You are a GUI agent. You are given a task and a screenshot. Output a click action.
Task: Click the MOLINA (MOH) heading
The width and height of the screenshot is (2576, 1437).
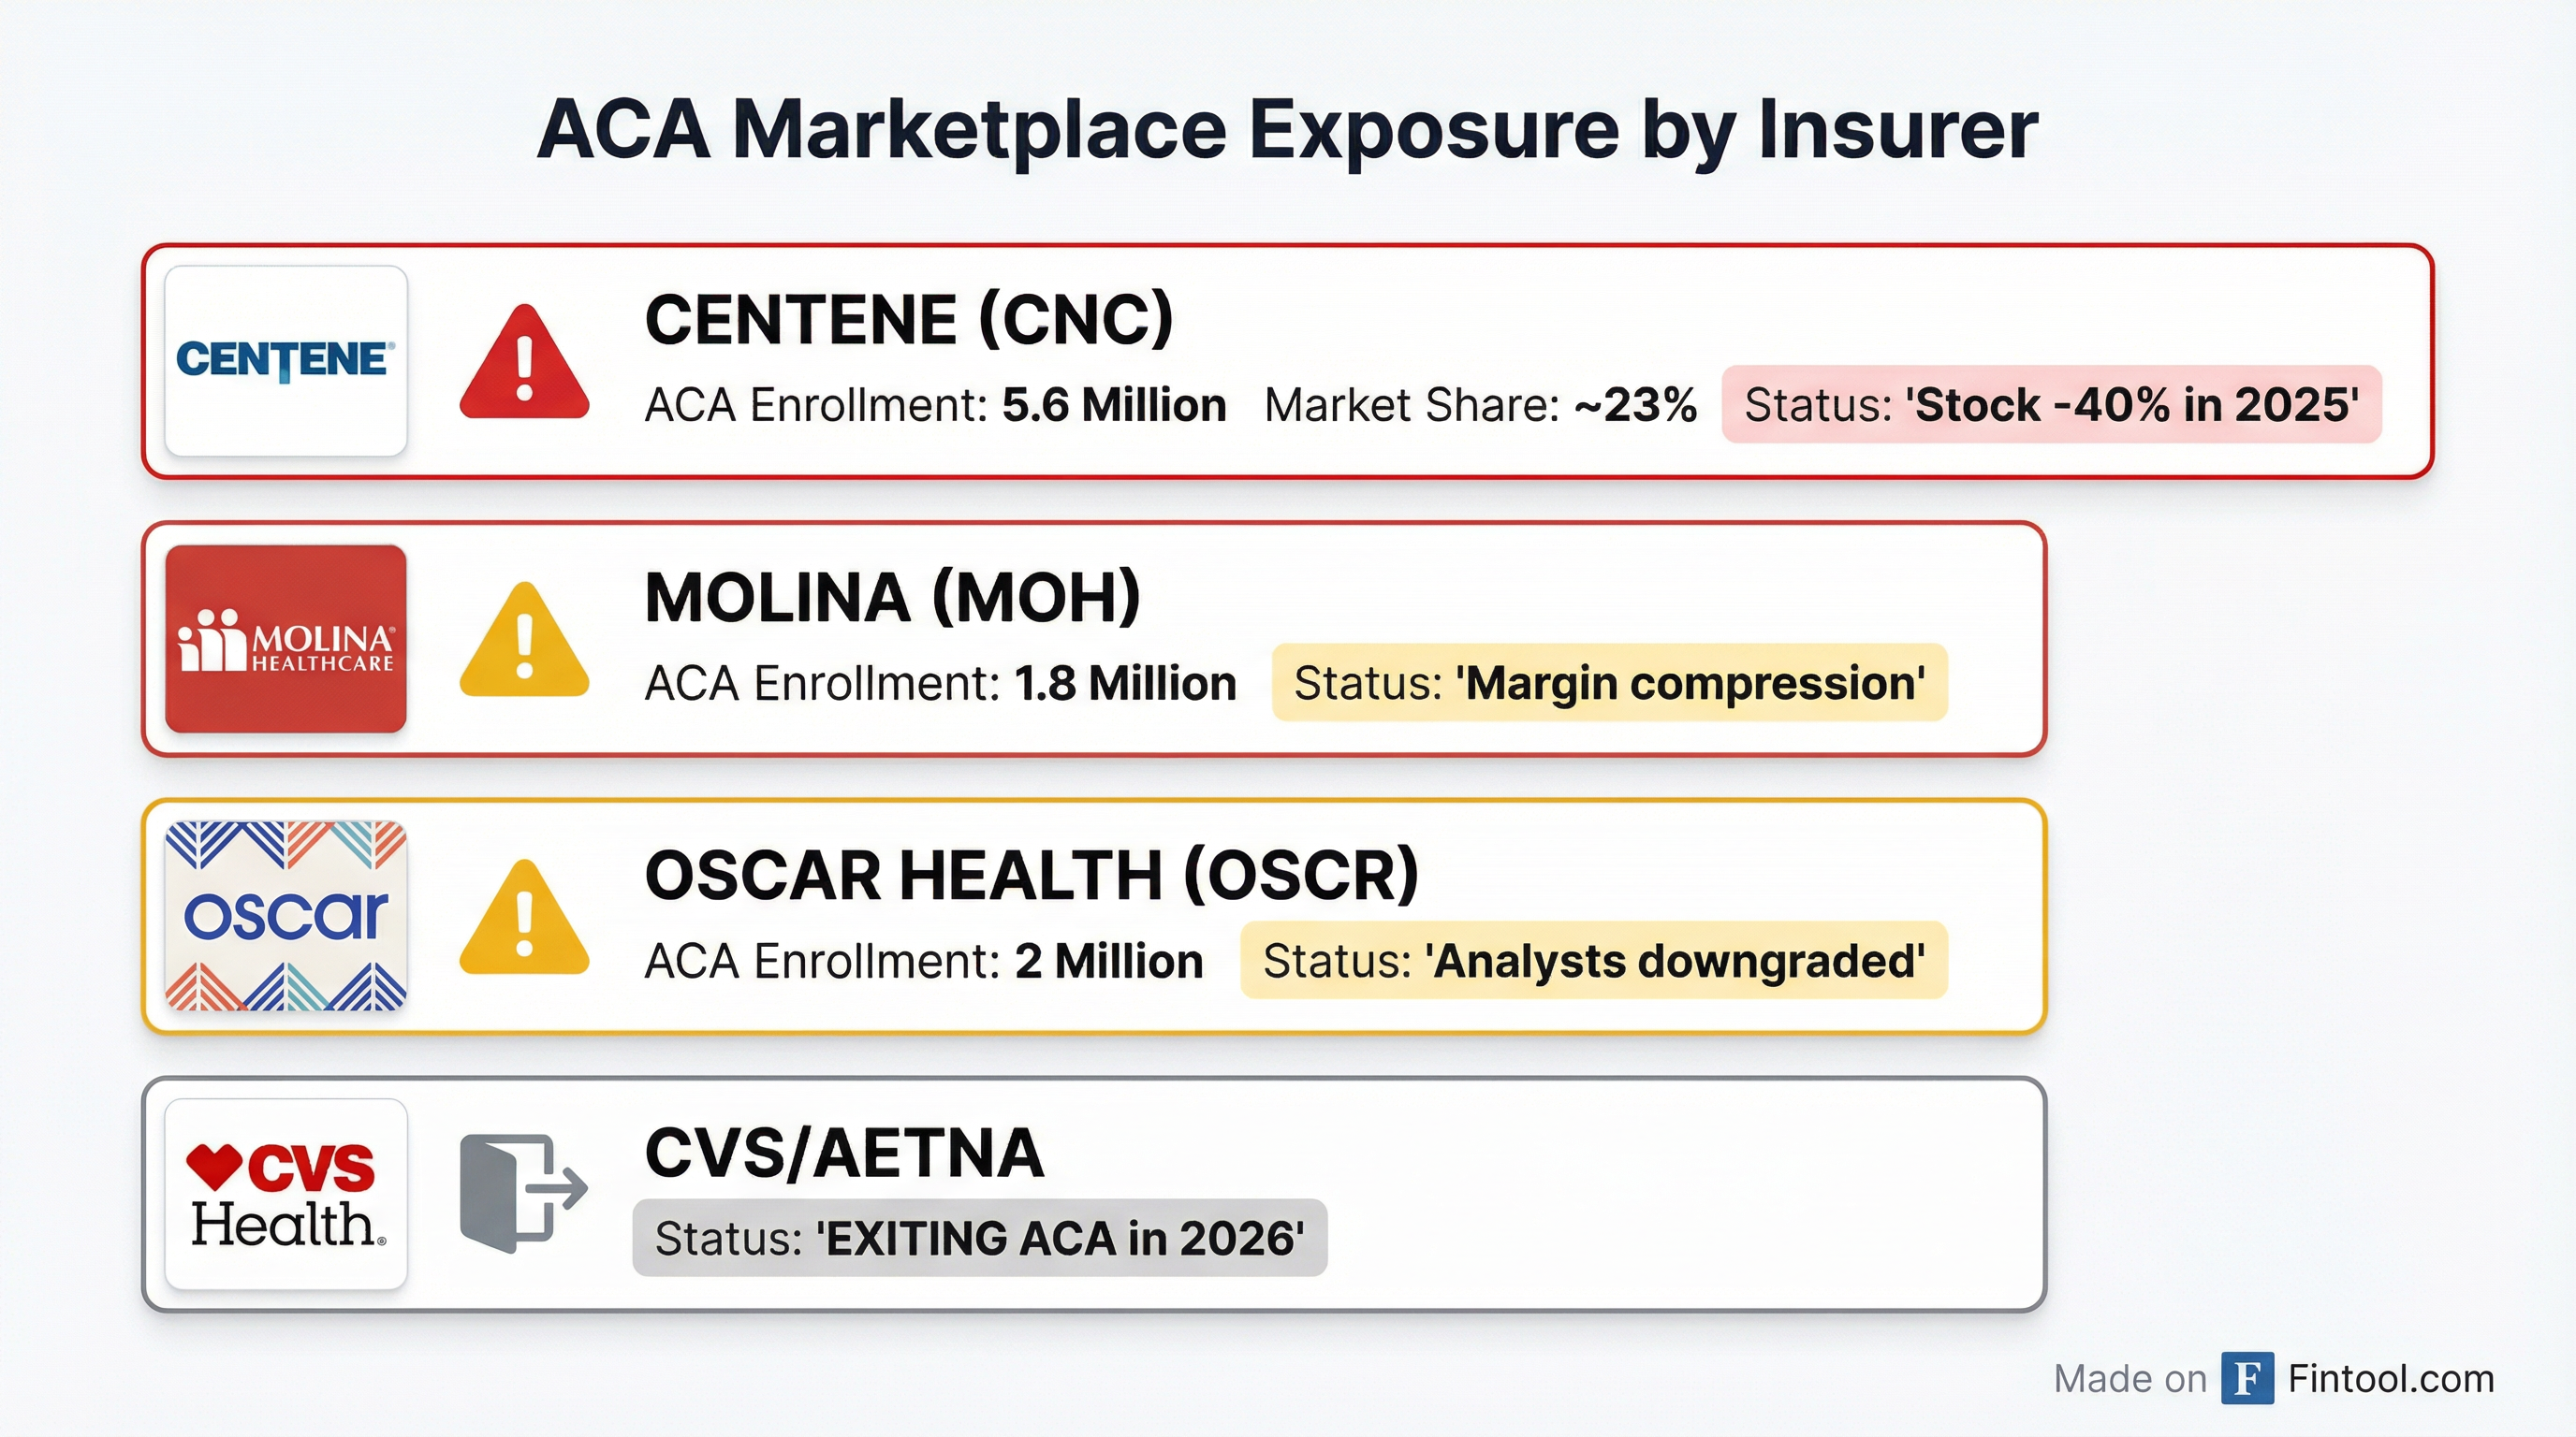(892, 598)
